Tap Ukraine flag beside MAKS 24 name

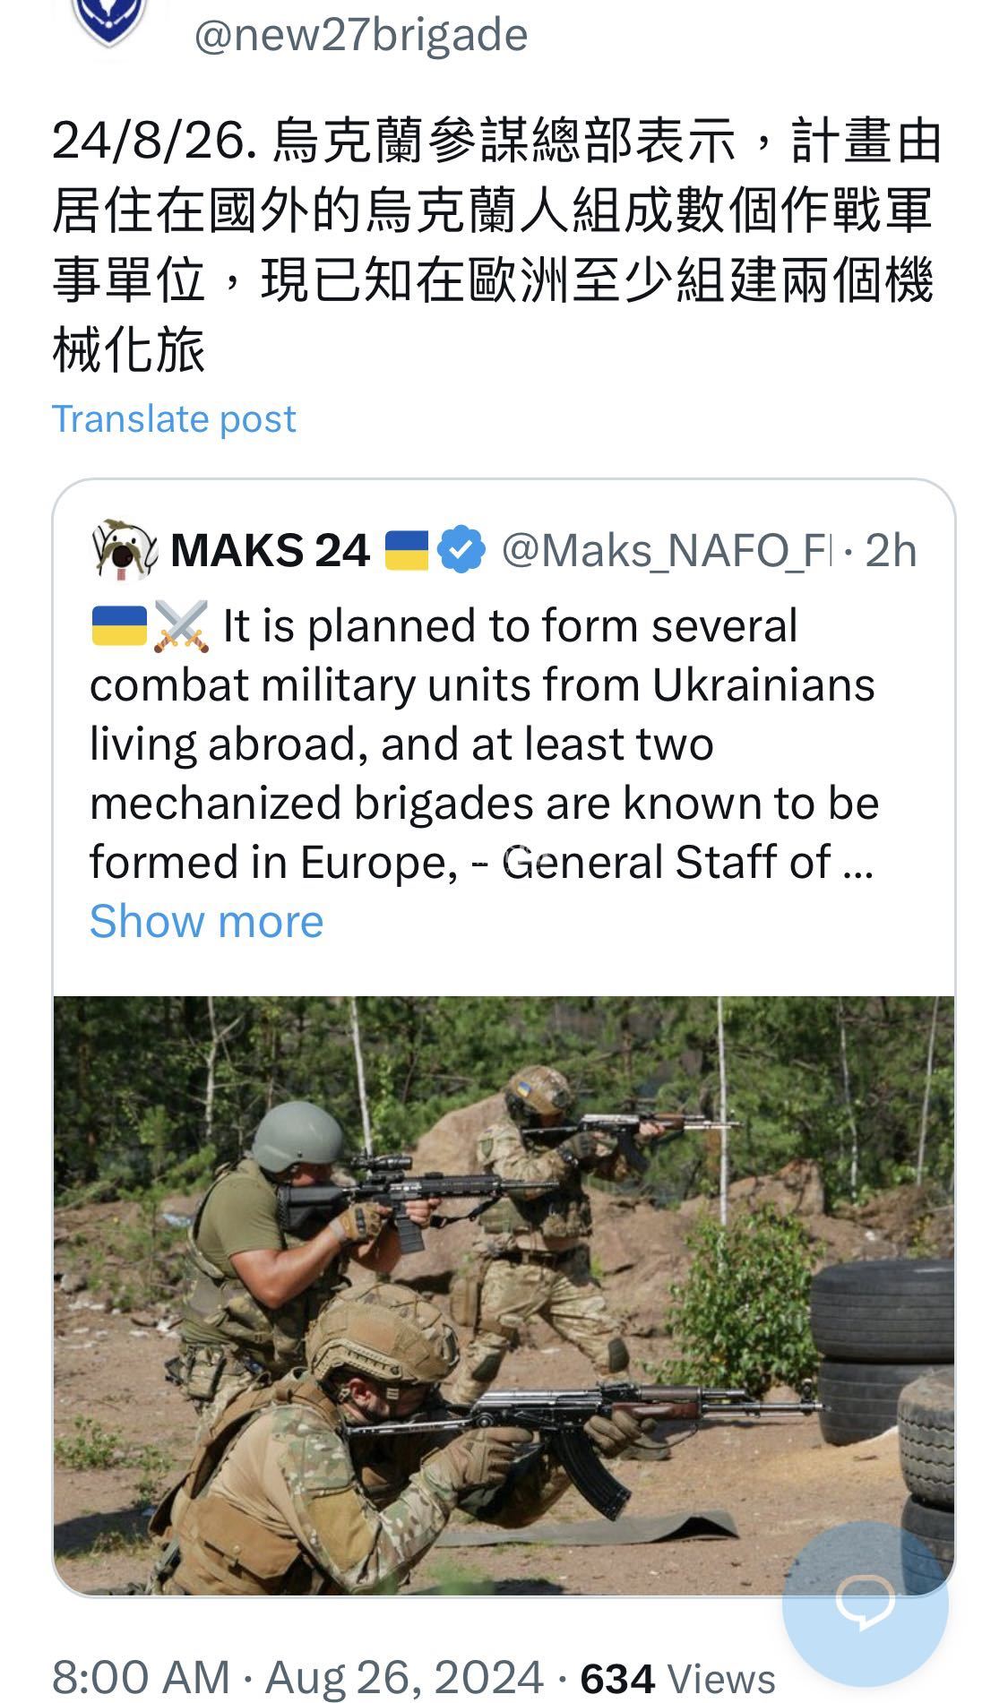(x=407, y=550)
